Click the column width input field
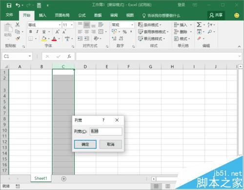Image resolution: width=244 pixels, height=190 pixels. point(106,131)
